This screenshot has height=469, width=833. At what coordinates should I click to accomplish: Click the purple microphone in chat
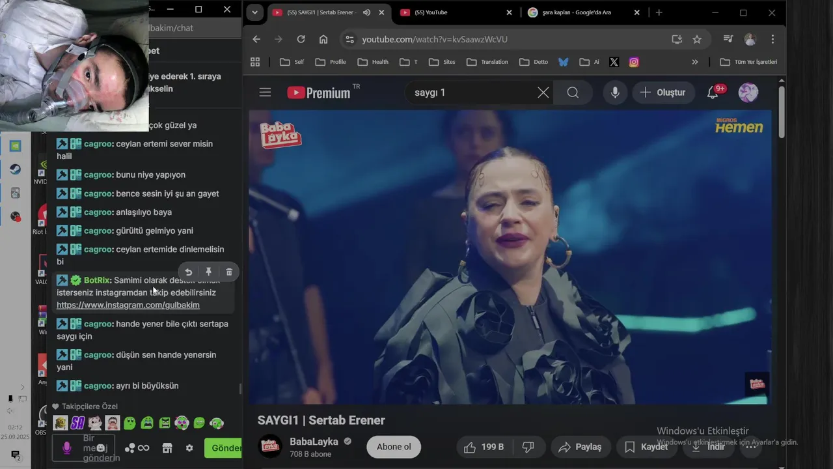66,448
